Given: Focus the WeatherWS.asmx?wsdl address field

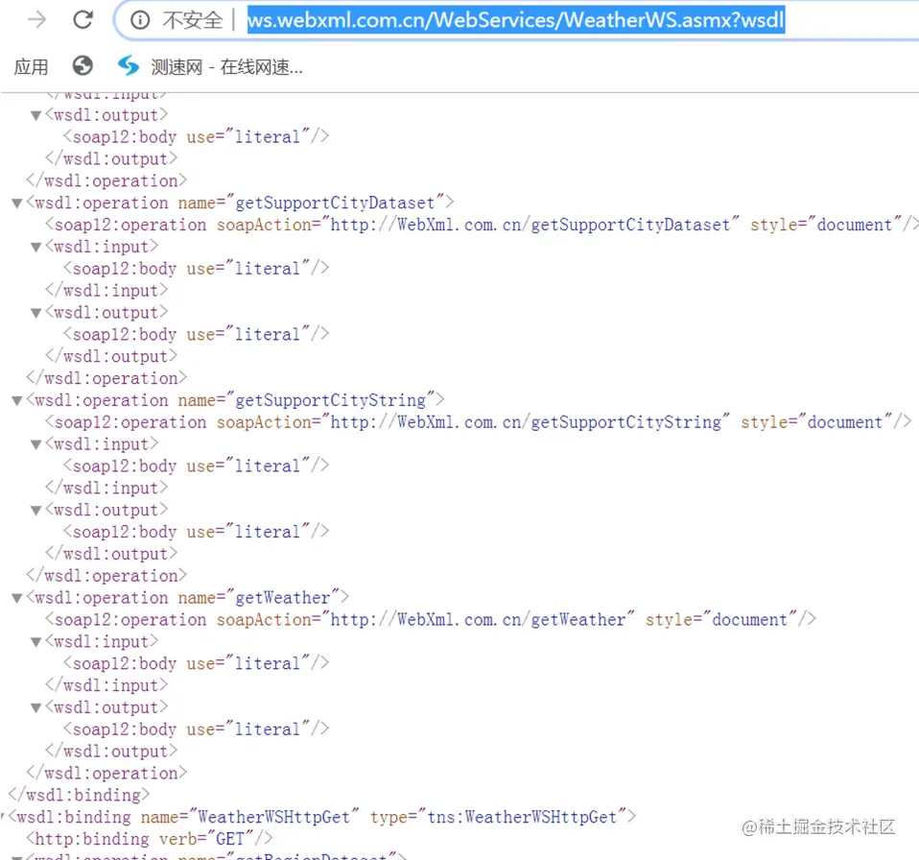Looking at the screenshot, I should [516, 20].
